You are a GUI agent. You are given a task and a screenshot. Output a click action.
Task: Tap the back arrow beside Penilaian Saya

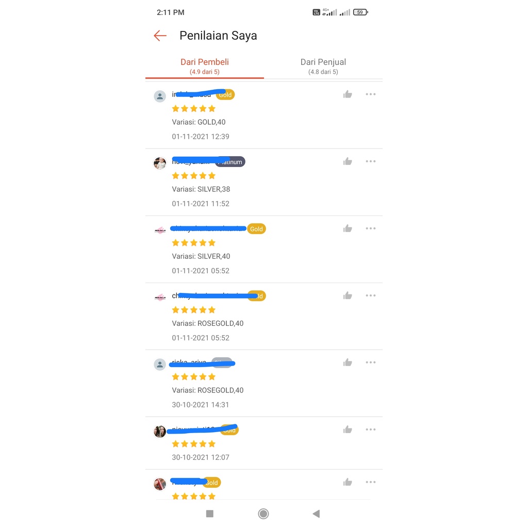tap(160, 36)
